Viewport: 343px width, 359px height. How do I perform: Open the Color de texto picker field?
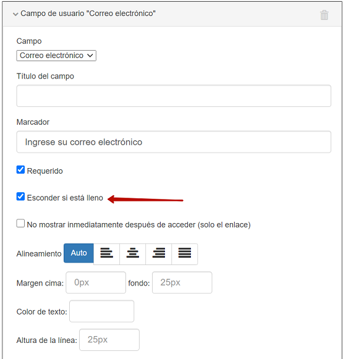pyautogui.click(x=101, y=311)
